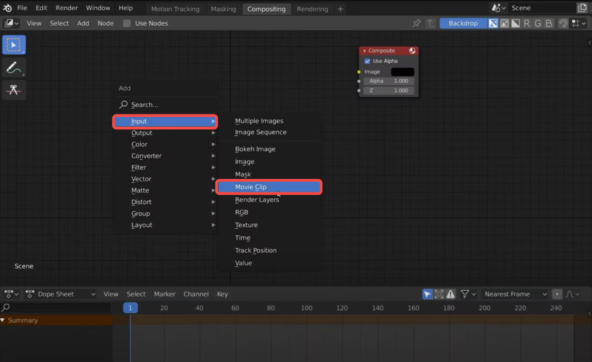Enable the Use Nodes checkbox

click(126, 23)
